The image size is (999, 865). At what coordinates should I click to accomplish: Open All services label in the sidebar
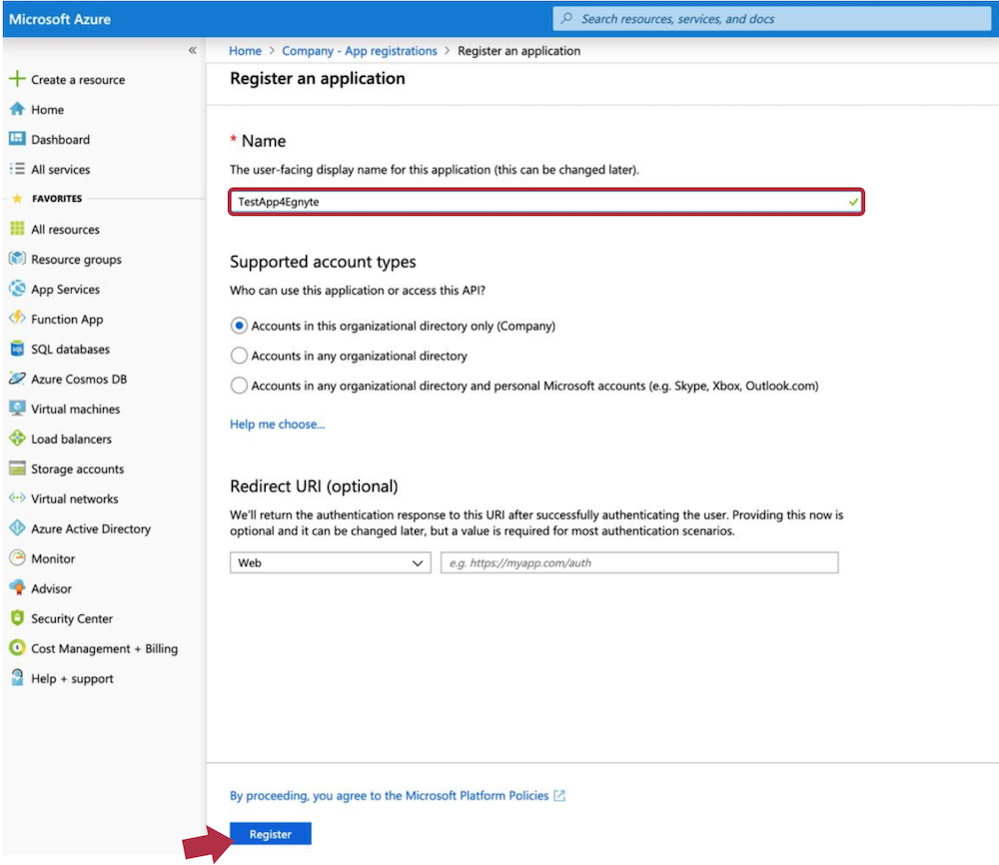point(61,170)
